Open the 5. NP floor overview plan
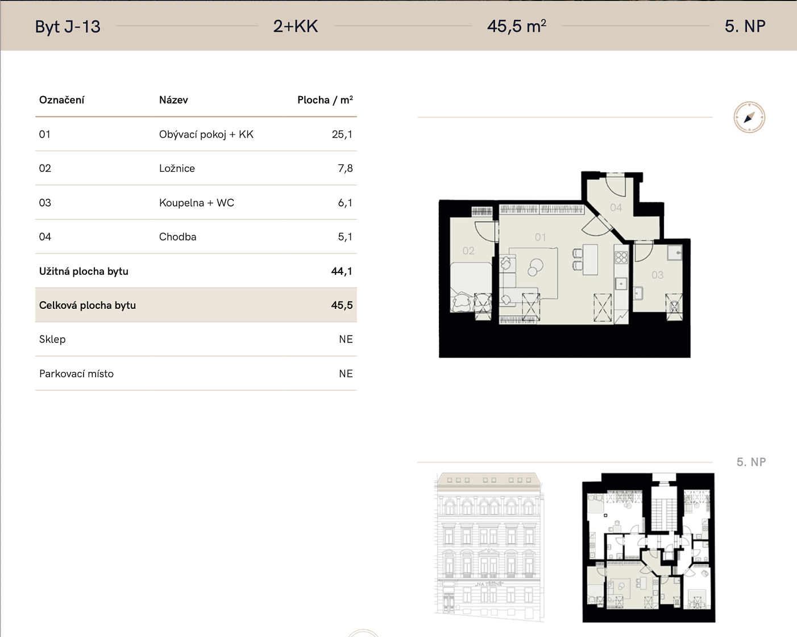797x637 pixels. 649,547
